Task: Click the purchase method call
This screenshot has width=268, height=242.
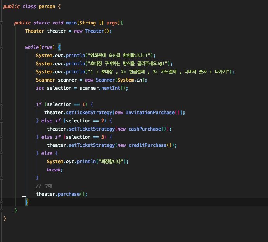Action: click(69, 194)
